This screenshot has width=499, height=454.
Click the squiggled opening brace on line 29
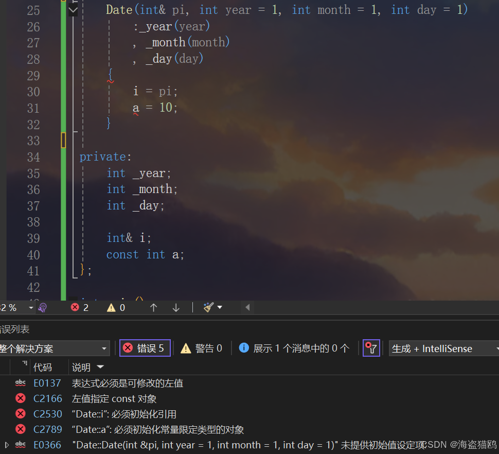tap(111, 76)
